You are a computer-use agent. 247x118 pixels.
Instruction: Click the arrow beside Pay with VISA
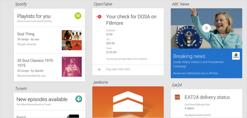[x=99, y=69]
